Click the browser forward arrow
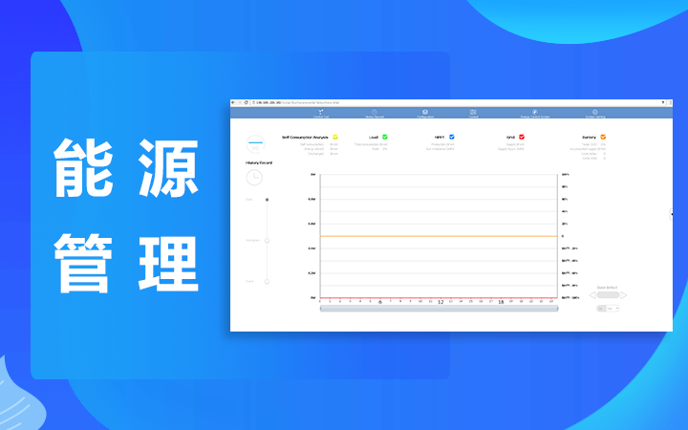This screenshot has height=430, width=688. coord(240,102)
